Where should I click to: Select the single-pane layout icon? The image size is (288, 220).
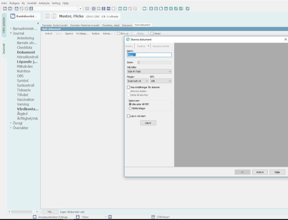tap(114, 9)
